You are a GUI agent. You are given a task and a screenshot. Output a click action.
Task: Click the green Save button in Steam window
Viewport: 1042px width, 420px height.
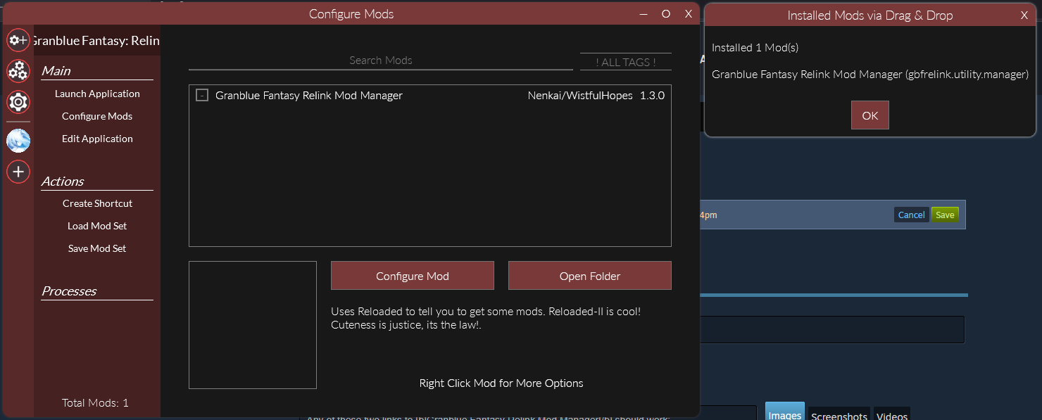click(x=945, y=215)
